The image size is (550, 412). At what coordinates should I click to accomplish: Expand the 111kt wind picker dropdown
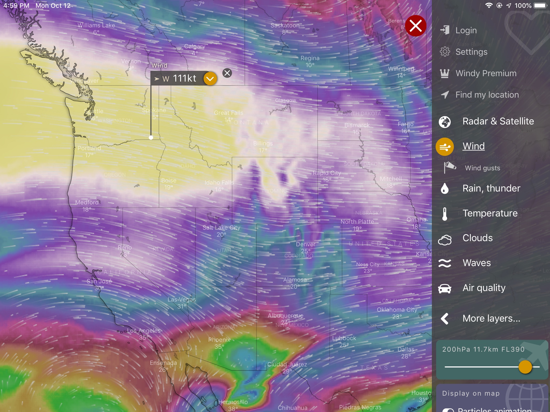(210, 79)
